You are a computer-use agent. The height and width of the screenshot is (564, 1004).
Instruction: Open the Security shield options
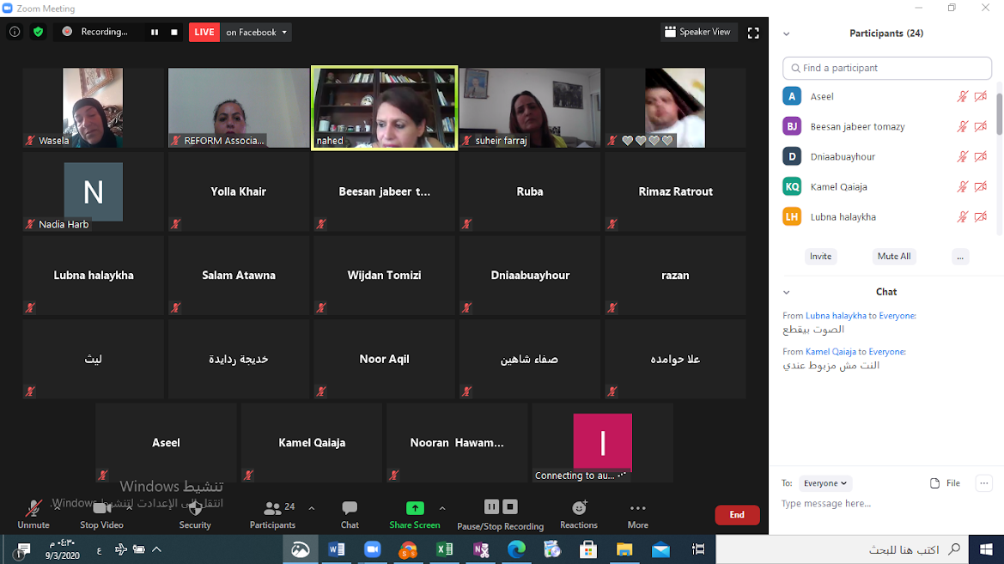(x=195, y=509)
